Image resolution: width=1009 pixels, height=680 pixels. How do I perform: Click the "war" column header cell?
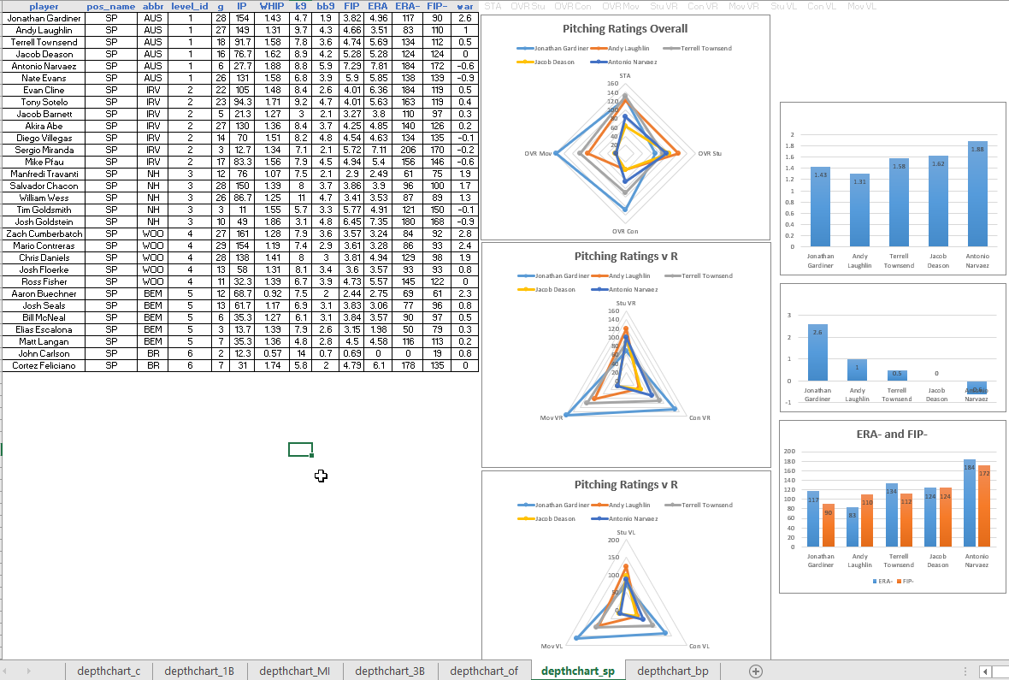[464, 6]
